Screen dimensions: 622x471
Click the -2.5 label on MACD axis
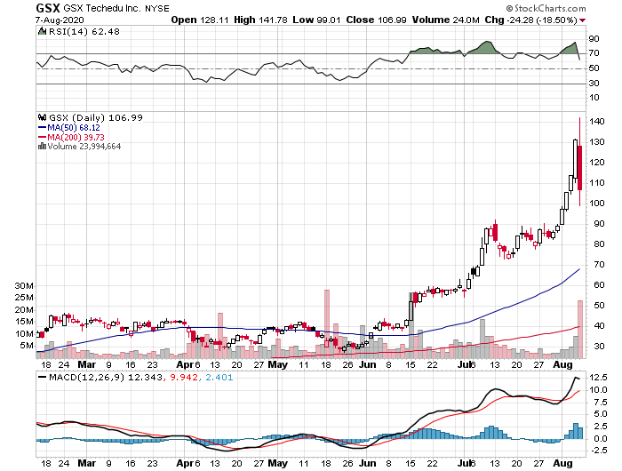599,451
